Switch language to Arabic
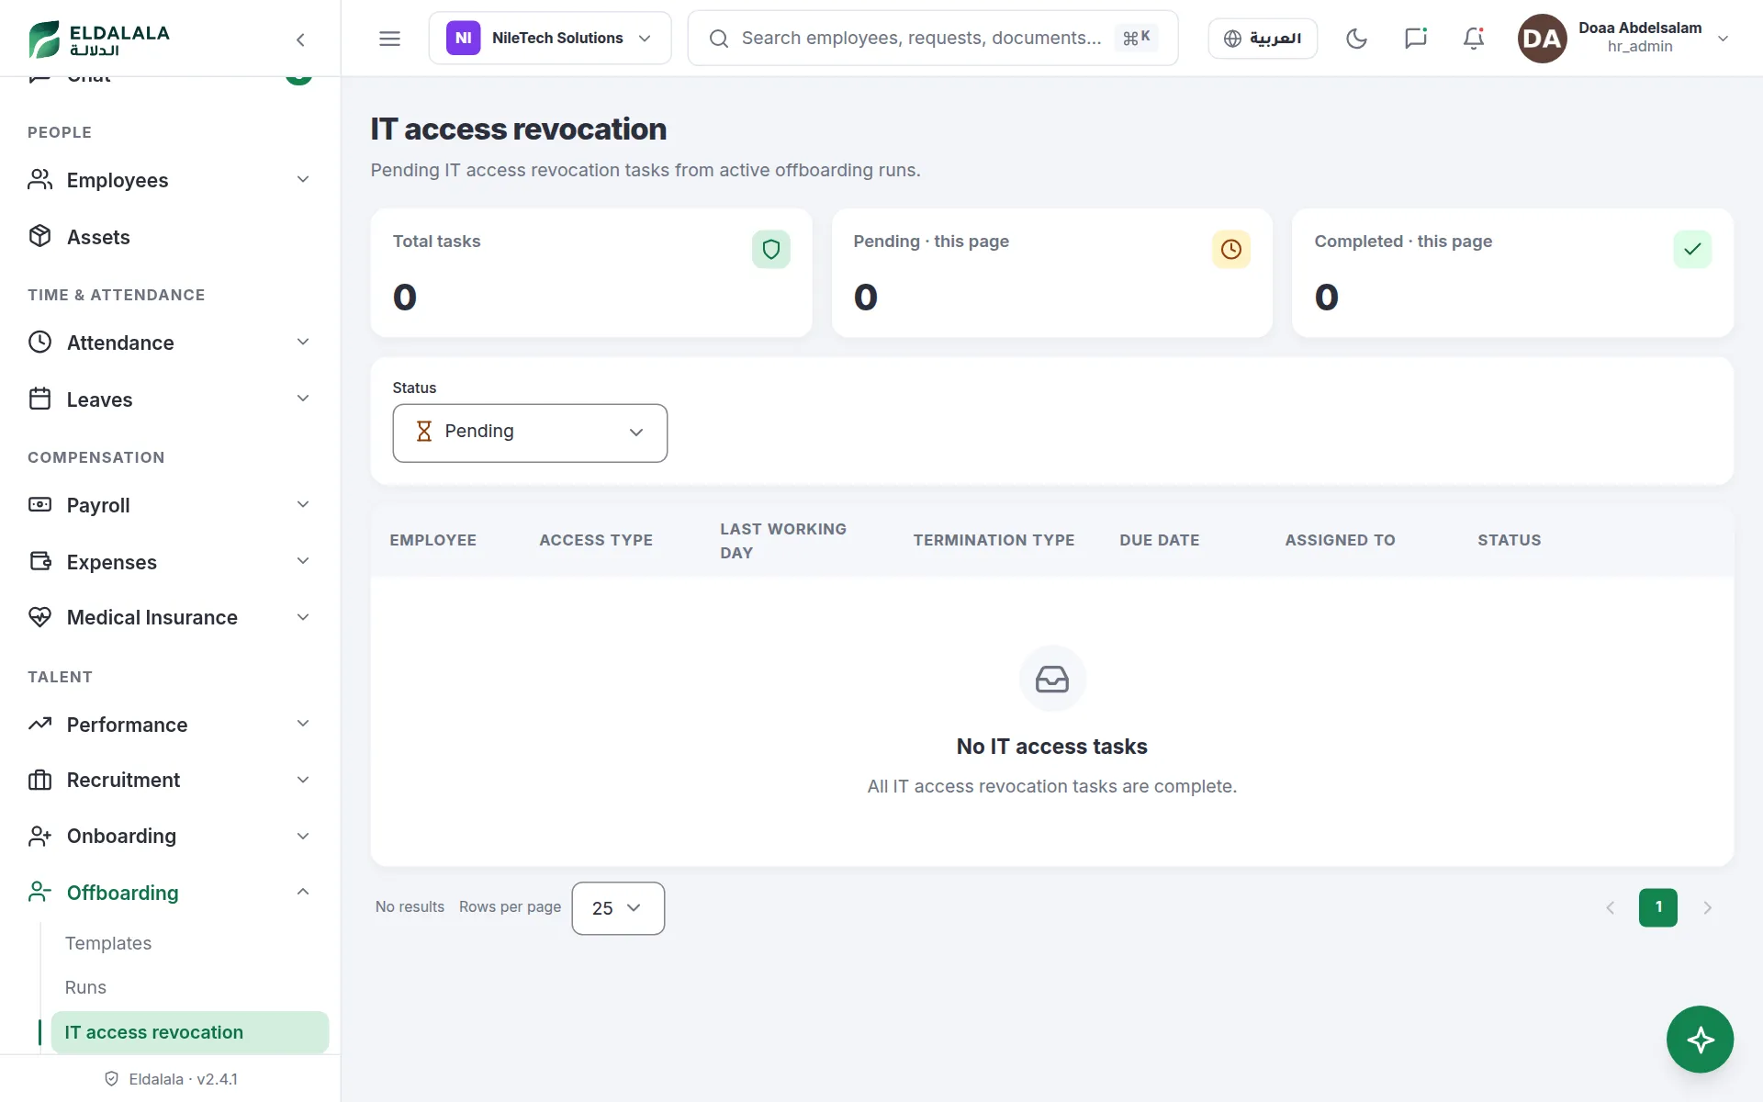Image resolution: width=1763 pixels, height=1102 pixels. tap(1263, 39)
